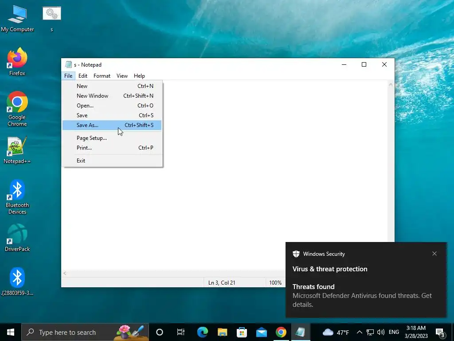Open Cortana circle on taskbar
This screenshot has width=454, height=341.
(160, 332)
